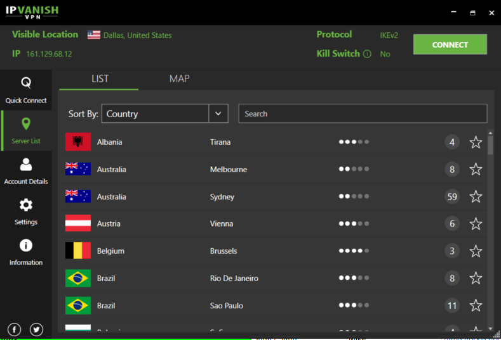Image resolution: width=501 pixels, height=340 pixels.
Task: Minimize the IPVanish window
Action: (x=453, y=12)
